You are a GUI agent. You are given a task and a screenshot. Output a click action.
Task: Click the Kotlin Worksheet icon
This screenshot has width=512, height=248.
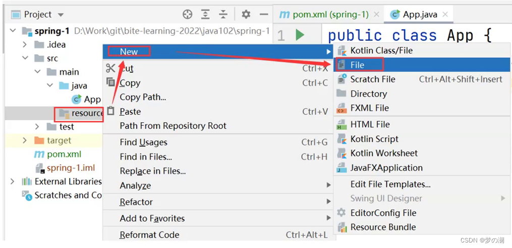[342, 153]
